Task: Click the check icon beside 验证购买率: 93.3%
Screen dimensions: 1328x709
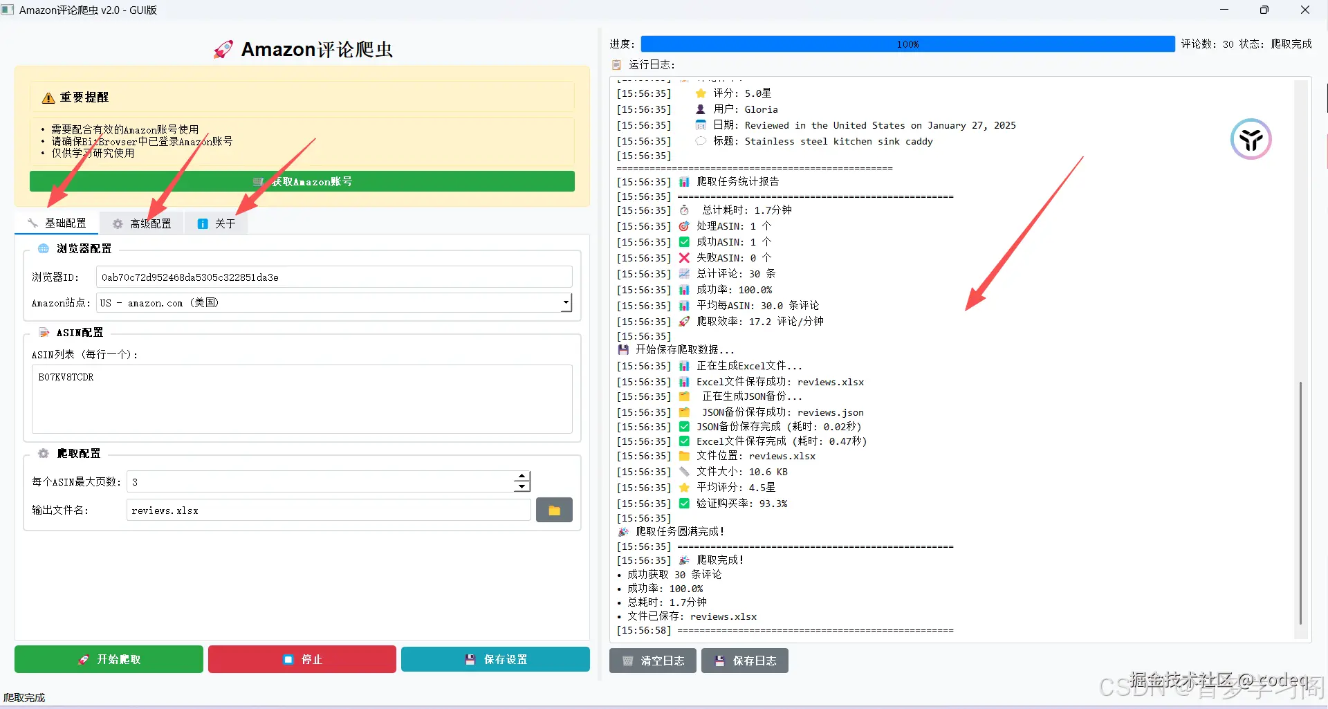Action: pos(684,504)
